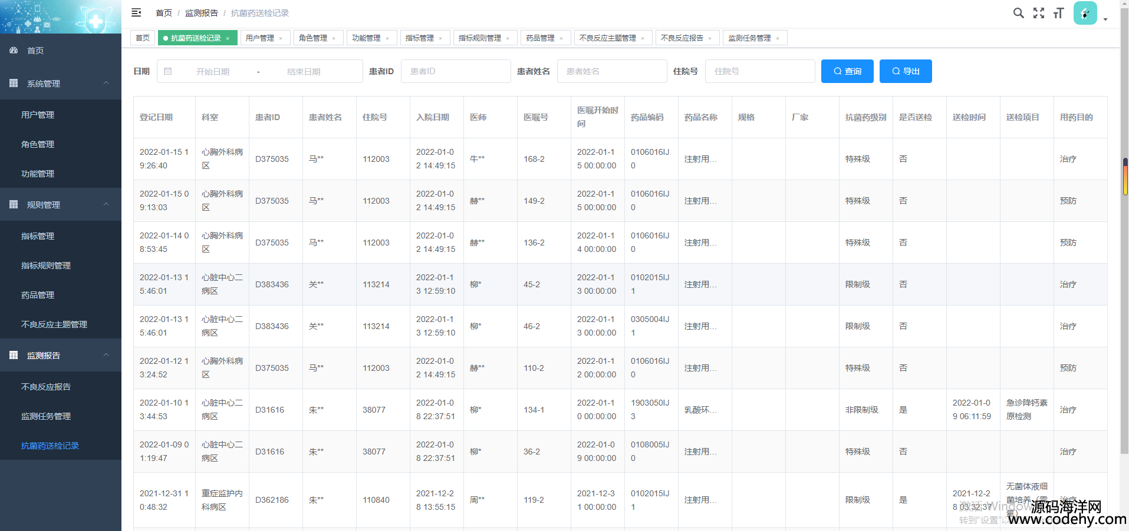Screen dimensions: 1129x531
Task: Close the 用户管理 tab
Action: tap(281, 38)
